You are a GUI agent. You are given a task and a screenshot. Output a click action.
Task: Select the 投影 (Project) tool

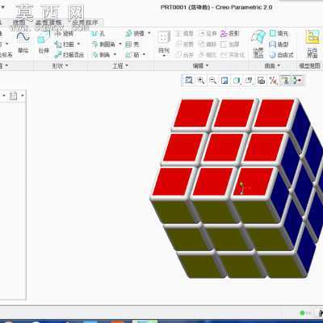(229, 33)
